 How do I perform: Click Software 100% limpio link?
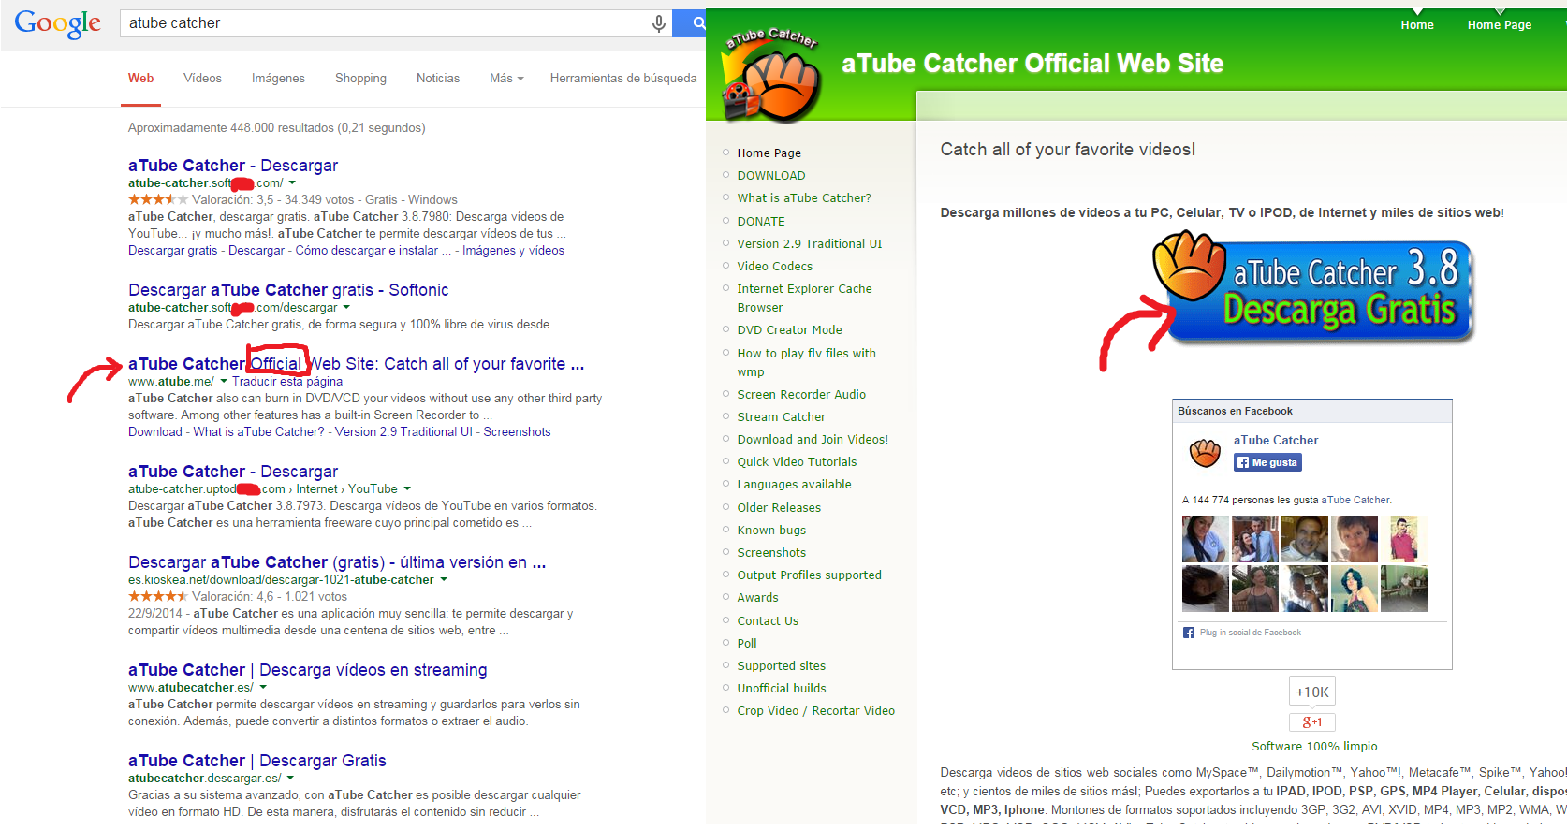click(x=1314, y=747)
